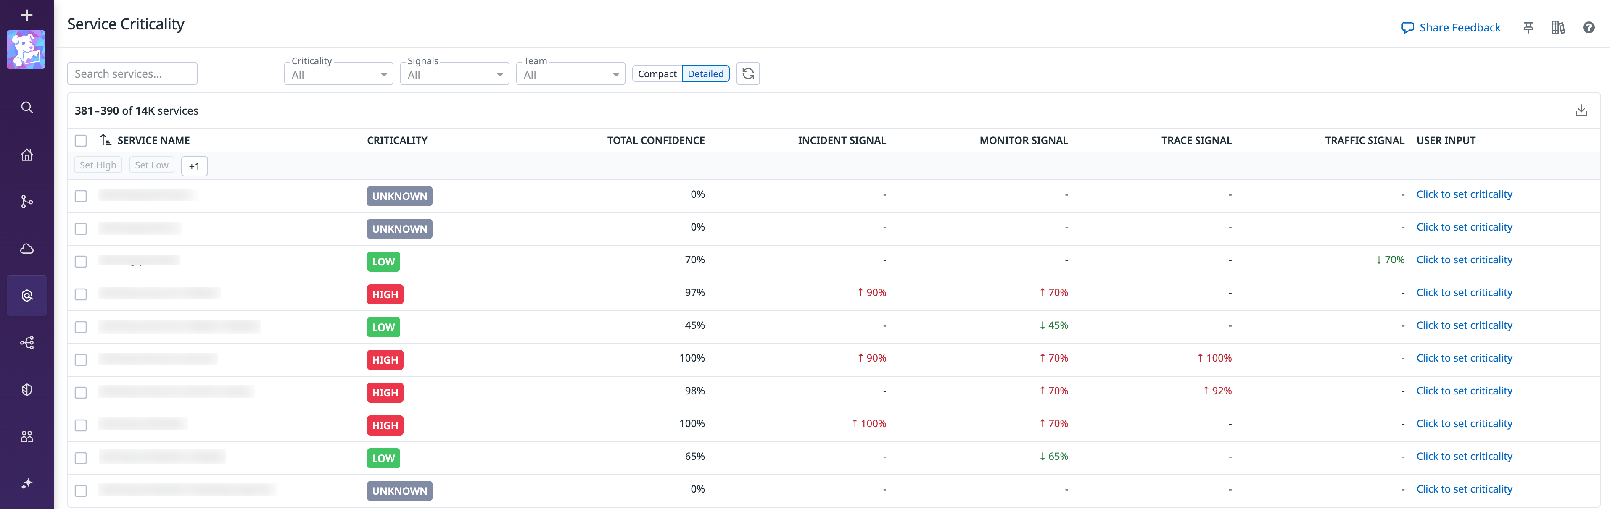Click the Total Confidence column header
The height and width of the screenshot is (509, 1610).
pos(656,141)
